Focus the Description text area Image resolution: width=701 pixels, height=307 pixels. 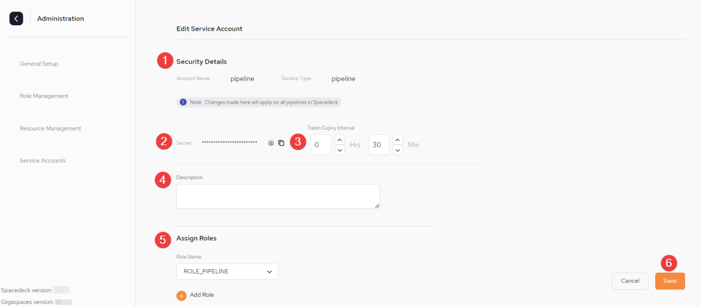click(x=278, y=196)
